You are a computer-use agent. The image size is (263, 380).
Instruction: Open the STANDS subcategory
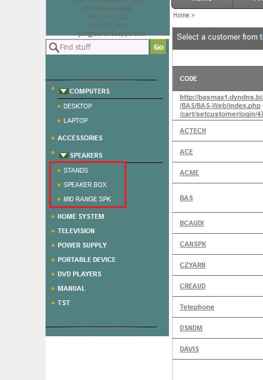point(75,170)
